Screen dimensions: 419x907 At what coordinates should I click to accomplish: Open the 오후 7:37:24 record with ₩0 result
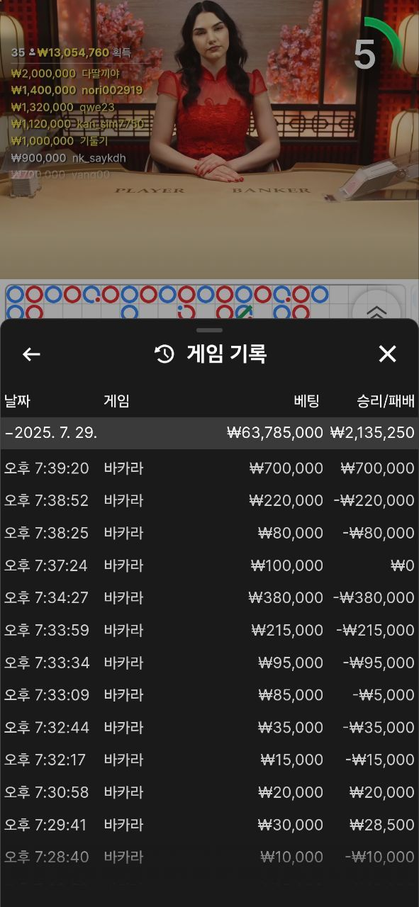tap(209, 565)
